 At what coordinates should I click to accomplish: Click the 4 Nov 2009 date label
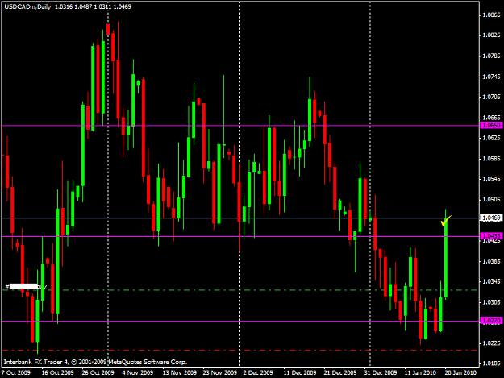tap(138, 372)
